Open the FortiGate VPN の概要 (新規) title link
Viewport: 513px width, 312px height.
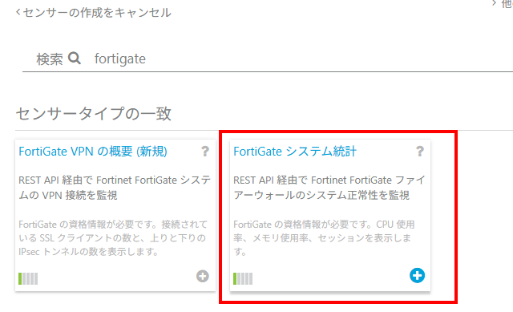93,152
